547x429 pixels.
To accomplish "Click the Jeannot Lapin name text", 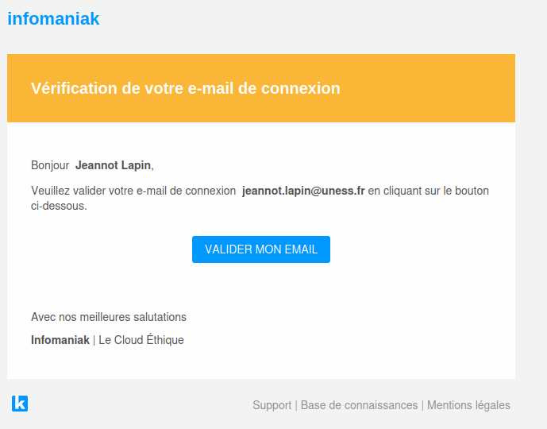I will (113, 165).
